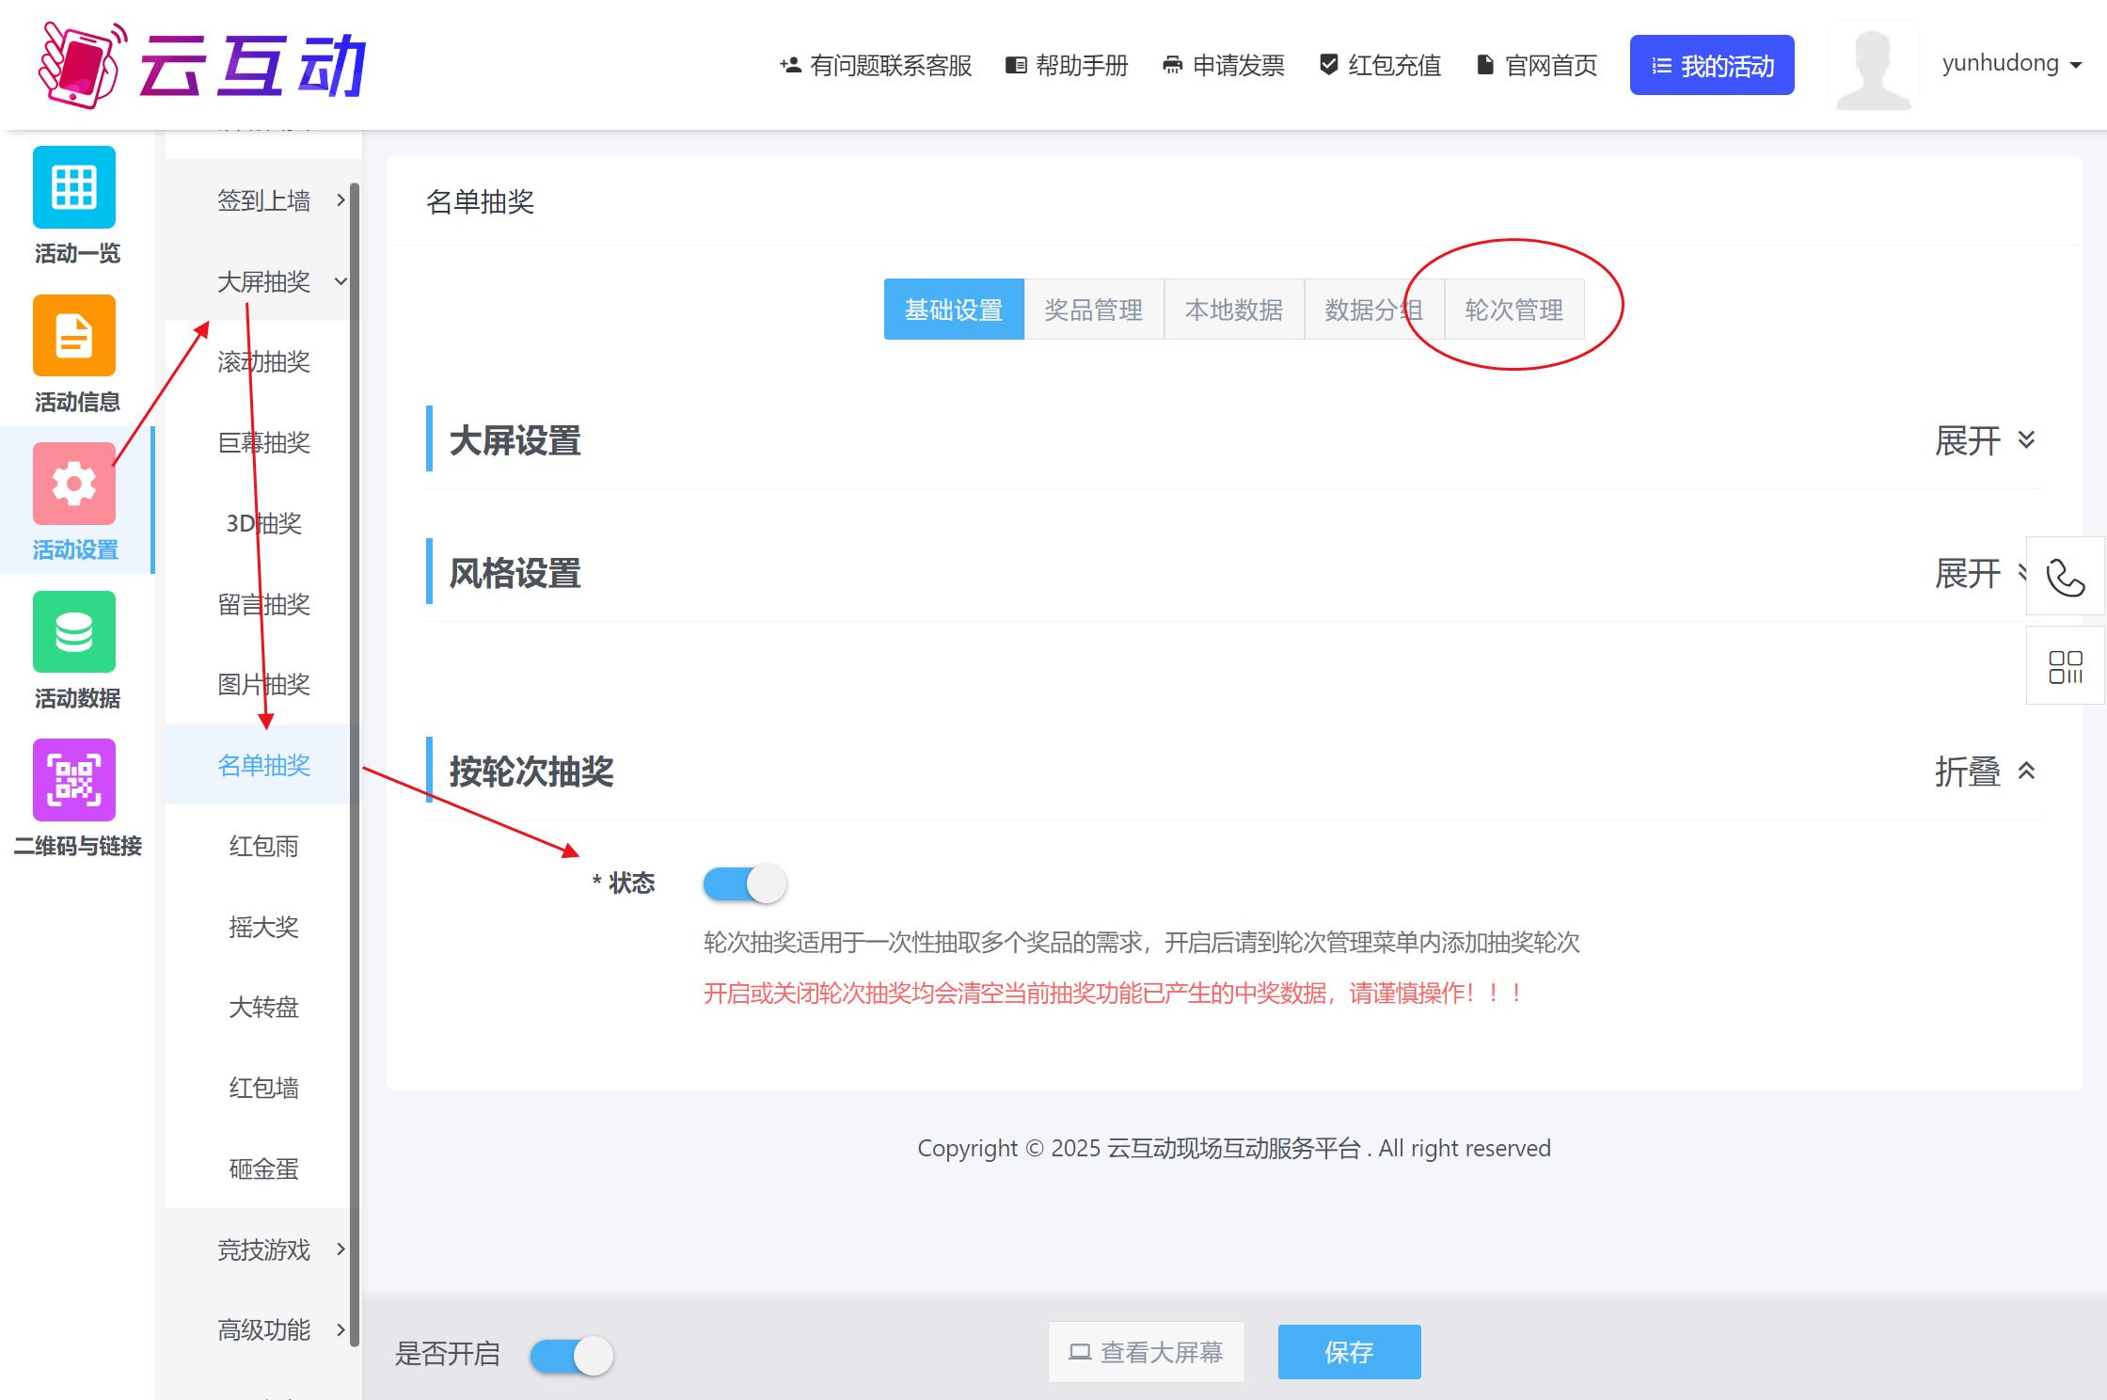Click the 查看大屏幕 button
The height and width of the screenshot is (1400, 2107).
tap(1146, 1352)
